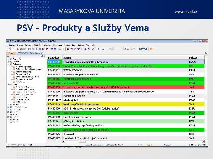Image resolution: width=213 pixels, height=159 pixels.
Task: Click the blue question mark help icon
Action: 98,49
